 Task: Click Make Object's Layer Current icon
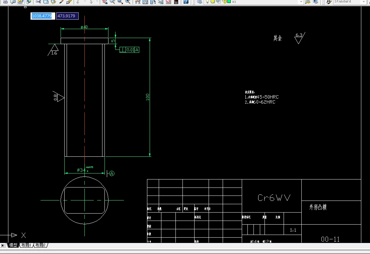click(x=307, y=2)
